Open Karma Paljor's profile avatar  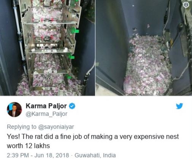pyautogui.click(x=14, y=110)
